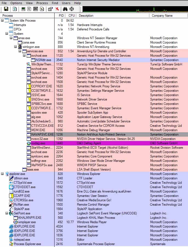Sort by the PID column header

coord(59,16)
